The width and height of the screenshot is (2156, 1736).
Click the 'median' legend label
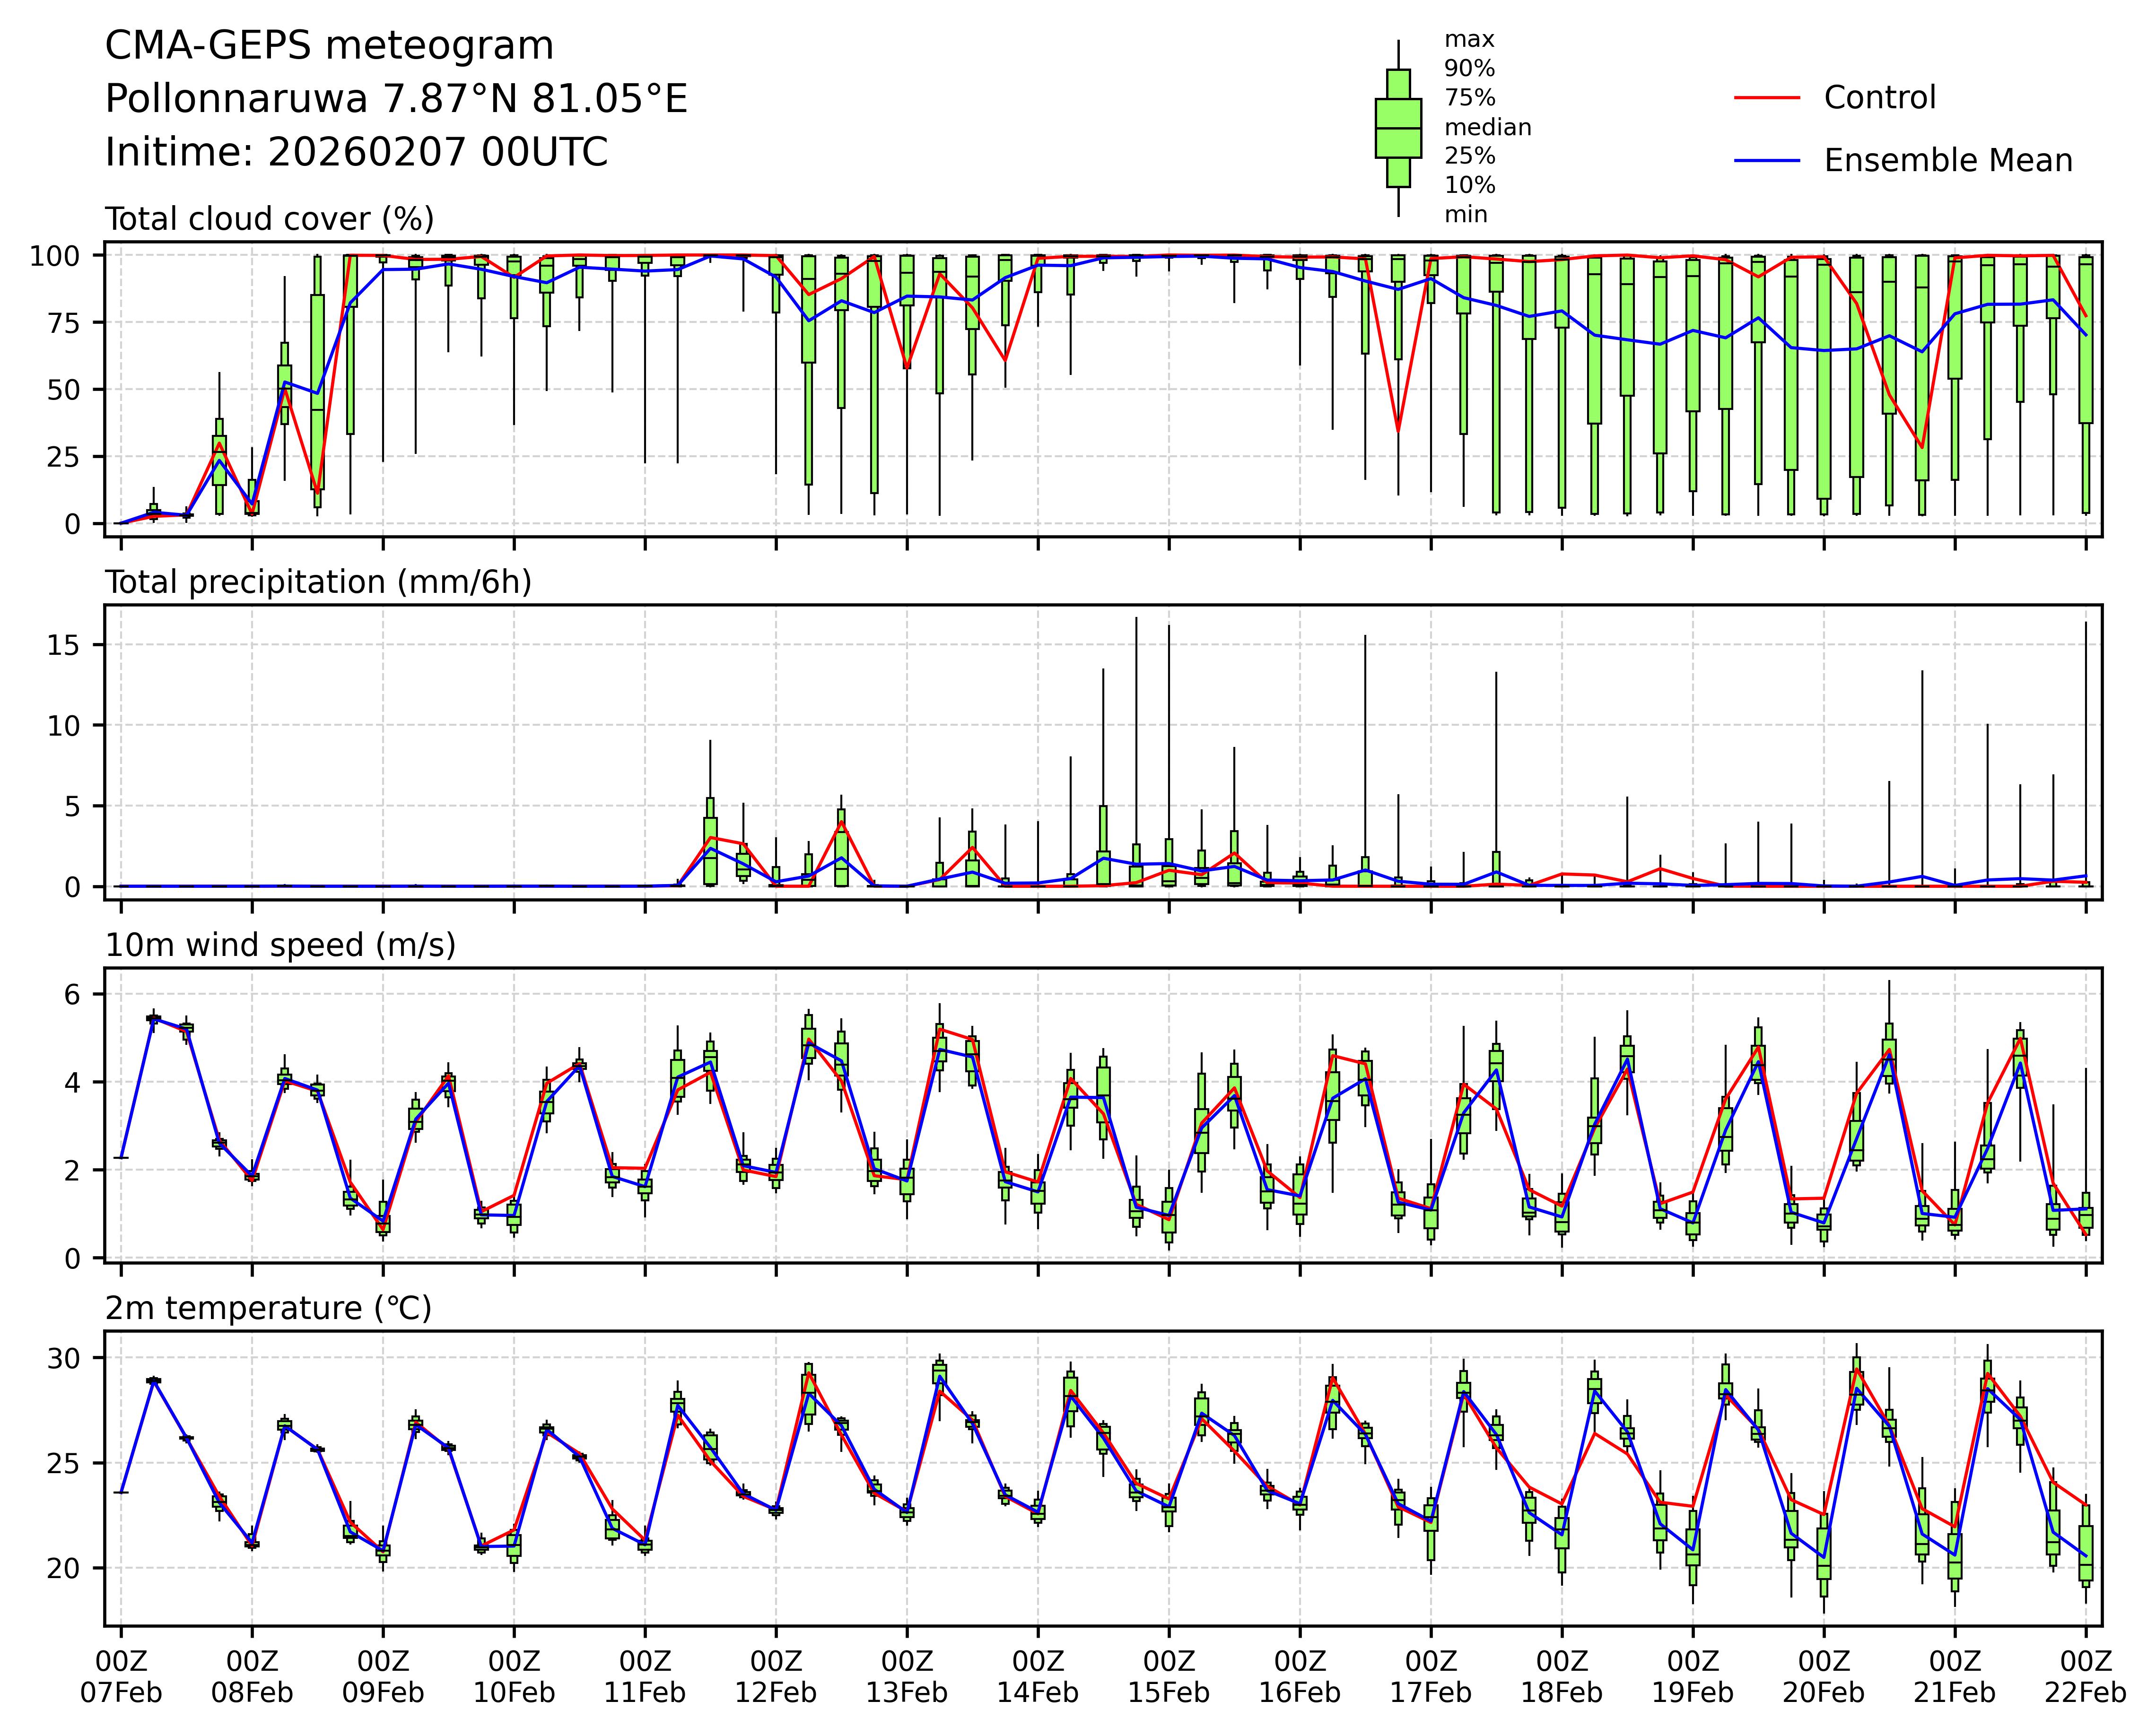(1487, 127)
